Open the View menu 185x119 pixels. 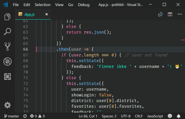(x=59, y=5)
